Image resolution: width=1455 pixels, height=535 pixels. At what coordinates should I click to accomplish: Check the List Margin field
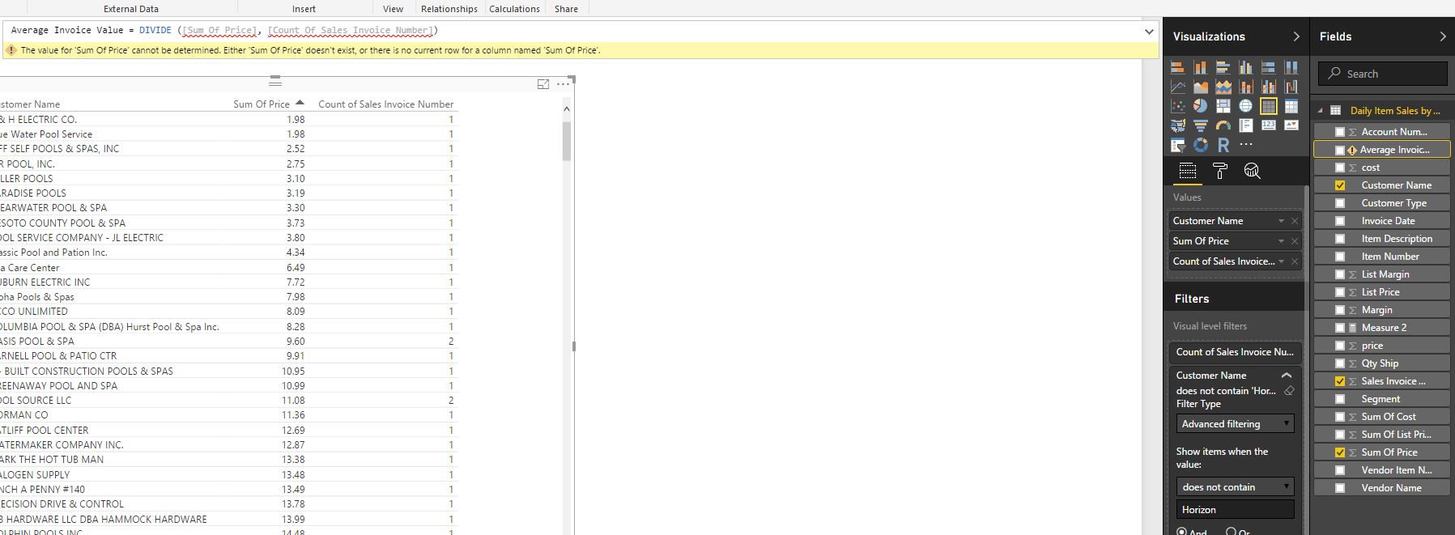click(x=1339, y=274)
